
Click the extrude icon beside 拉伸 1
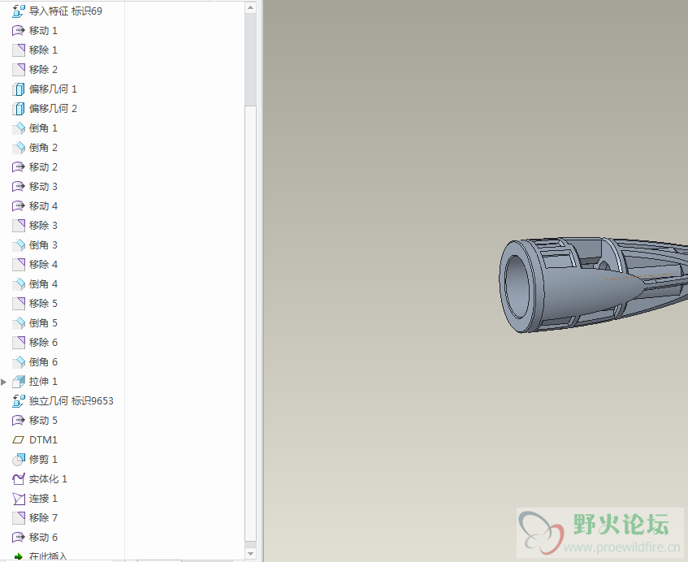pos(19,381)
